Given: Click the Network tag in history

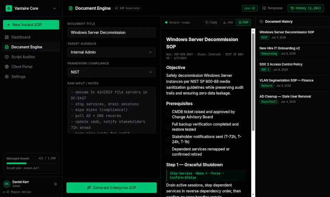Looking at the screenshot, I should (266, 86).
